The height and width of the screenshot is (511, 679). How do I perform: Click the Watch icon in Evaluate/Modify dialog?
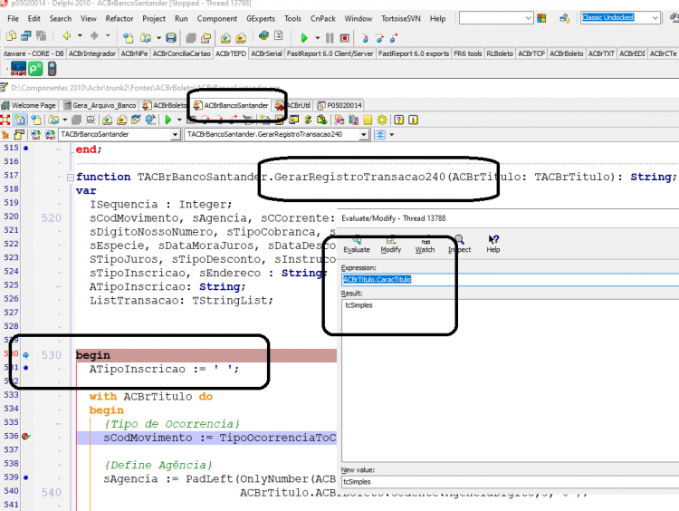pyautogui.click(x=425, y=245)
